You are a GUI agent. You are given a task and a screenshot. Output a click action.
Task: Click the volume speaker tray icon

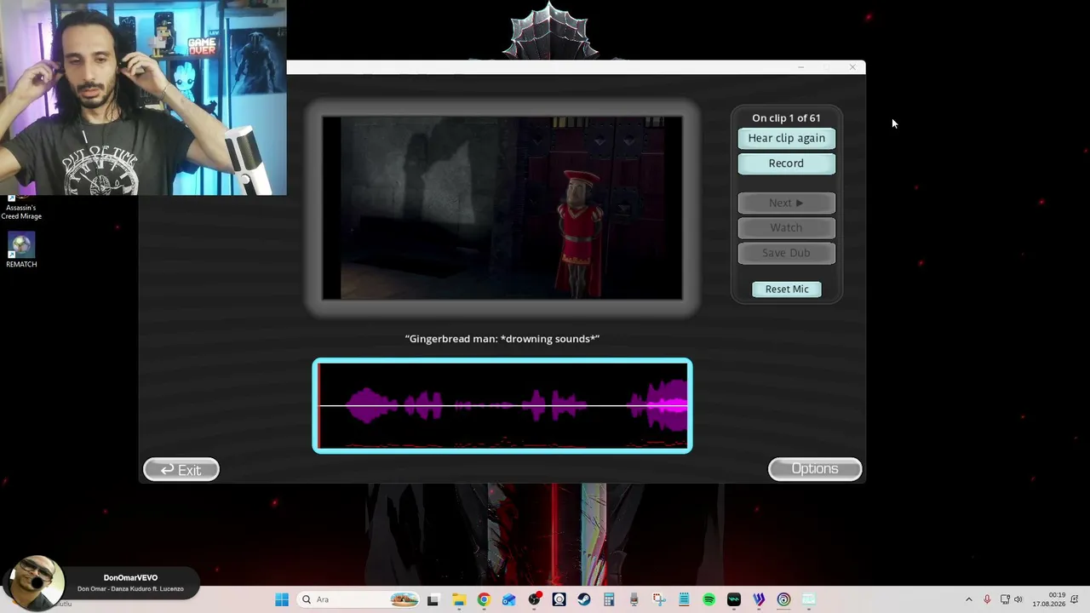coord(1018,599)
